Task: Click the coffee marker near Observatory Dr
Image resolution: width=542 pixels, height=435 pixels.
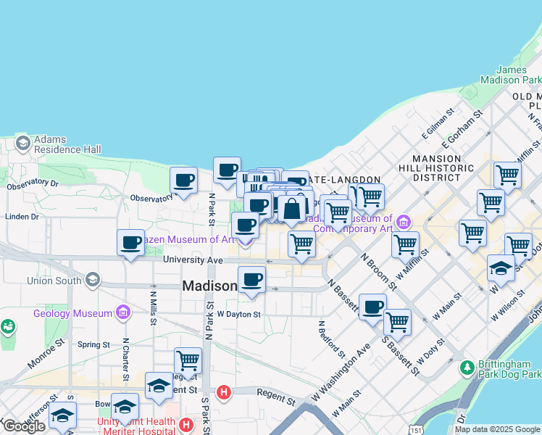Action: tap(183, 181)
